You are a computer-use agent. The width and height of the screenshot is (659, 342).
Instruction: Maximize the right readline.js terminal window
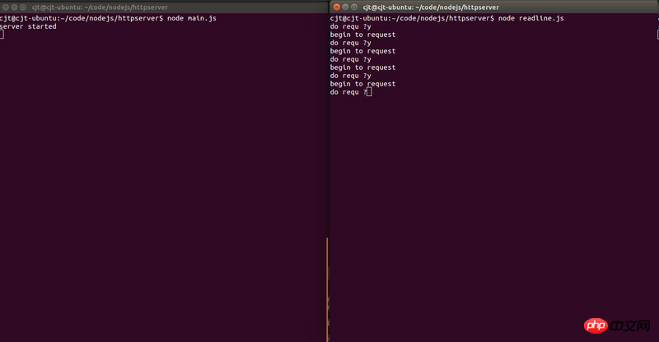(354, 7)
